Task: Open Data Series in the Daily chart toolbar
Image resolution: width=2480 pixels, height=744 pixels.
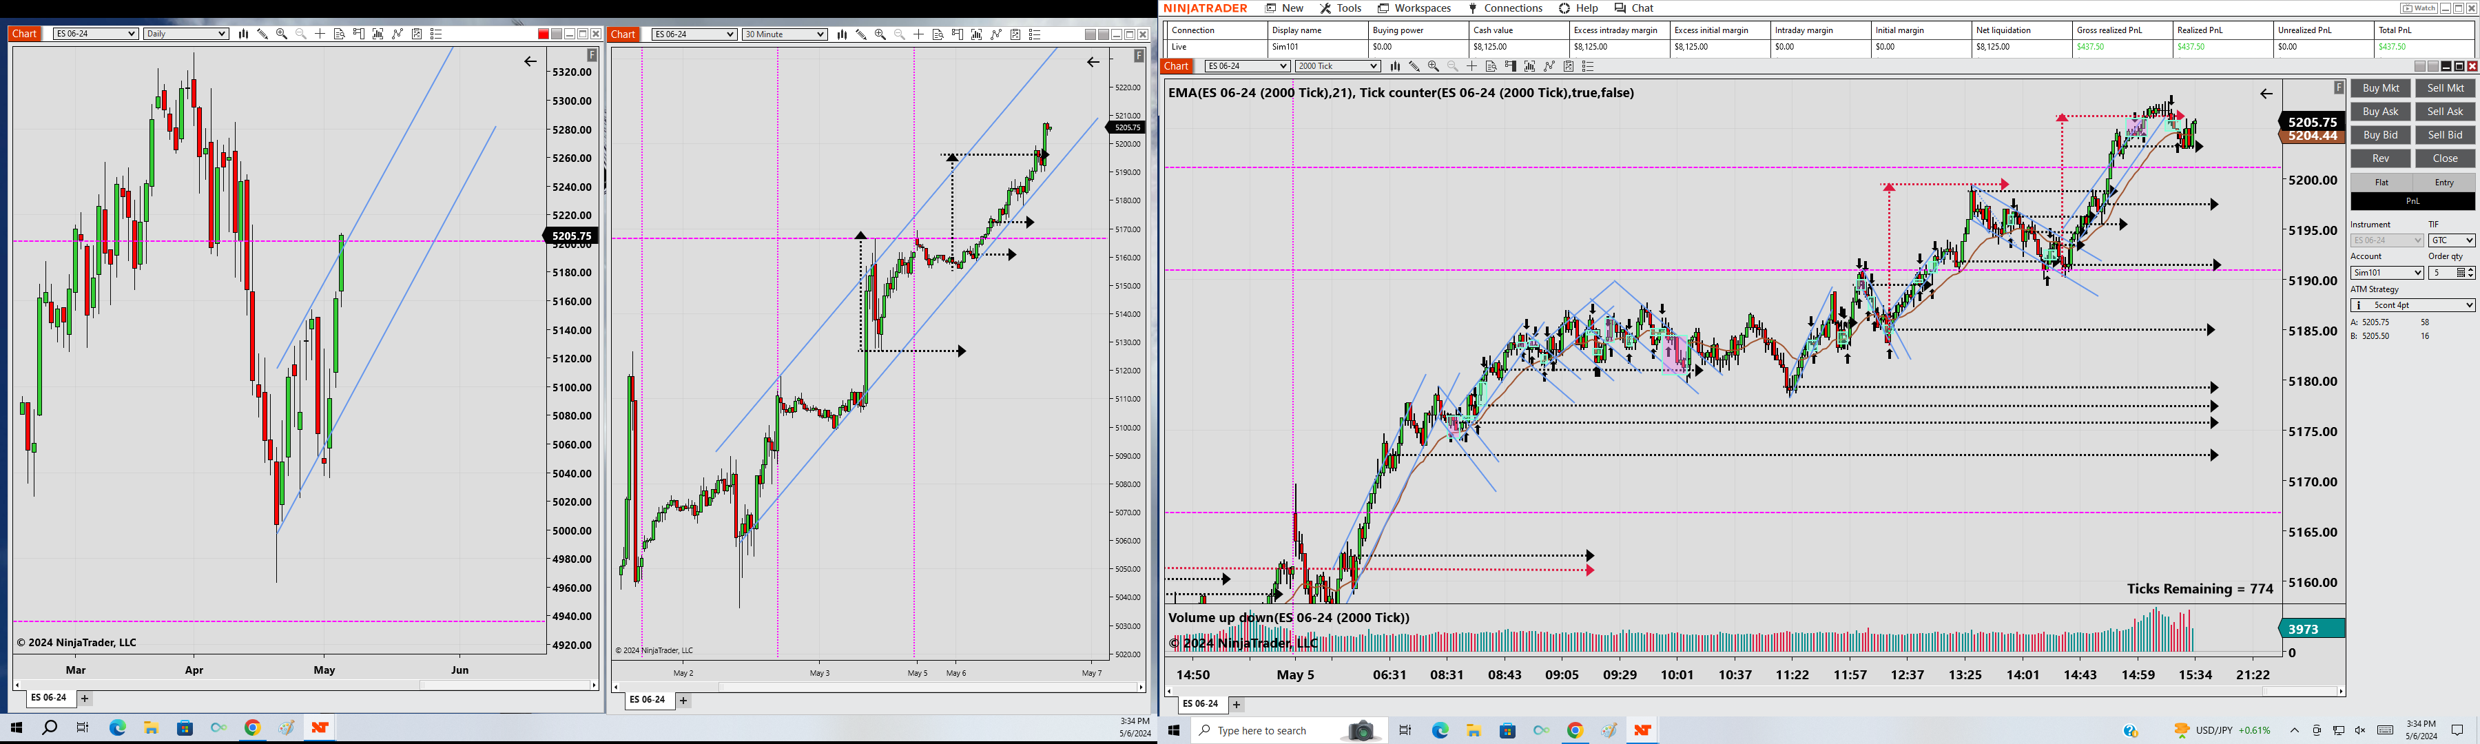Action: [244, 34]
